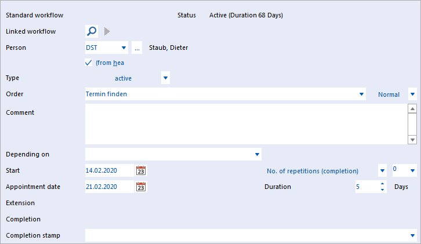
Task: Click the Comment scrollbar up arrow
Action: (412, 109)
